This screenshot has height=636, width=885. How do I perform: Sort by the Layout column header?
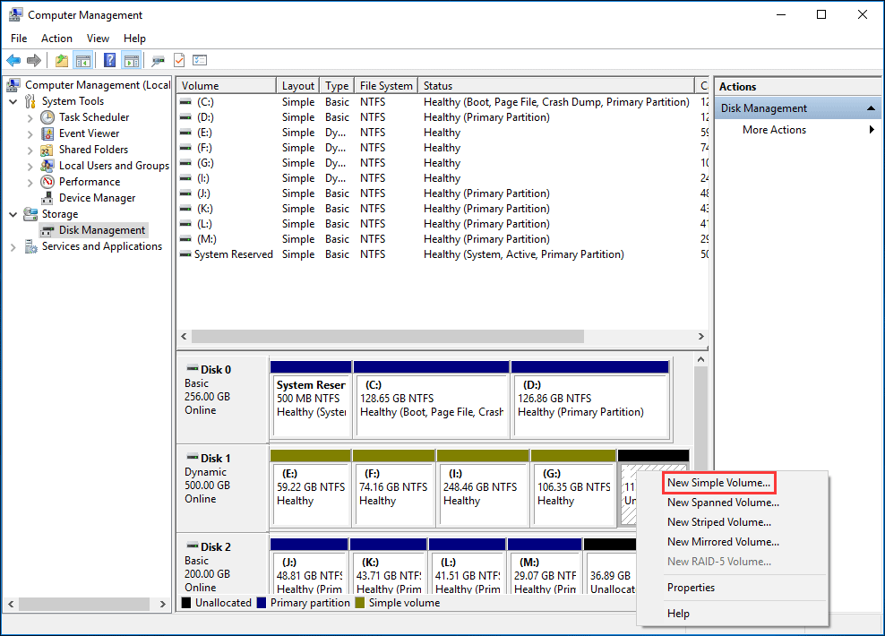coord(297,86)
